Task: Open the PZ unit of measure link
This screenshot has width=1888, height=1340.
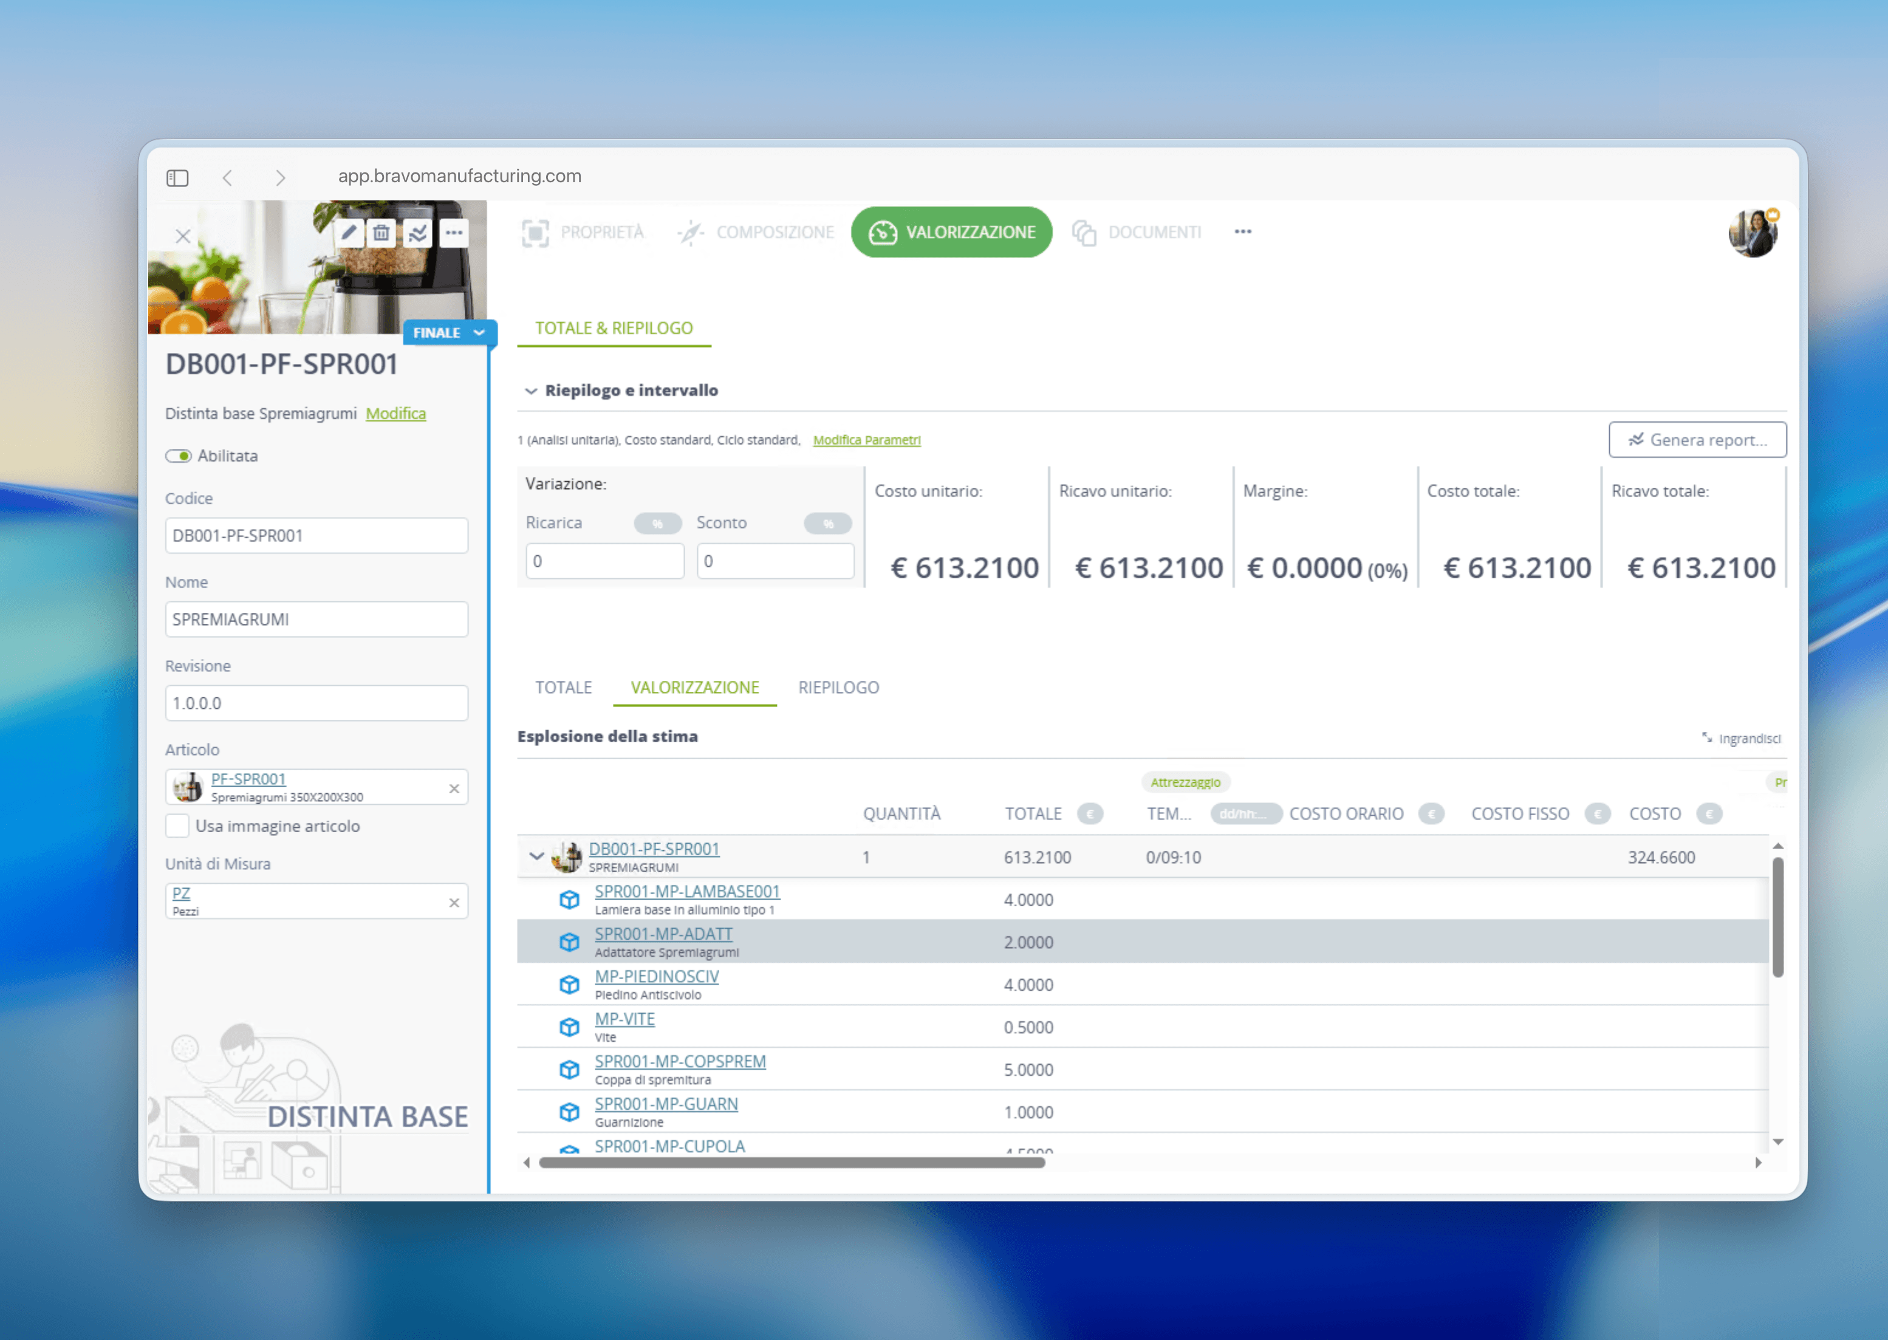Action: point(180,893)
